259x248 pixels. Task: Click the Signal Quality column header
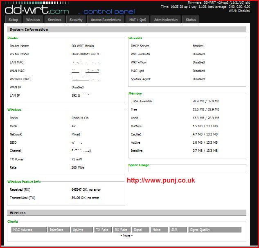pos(215,230)
